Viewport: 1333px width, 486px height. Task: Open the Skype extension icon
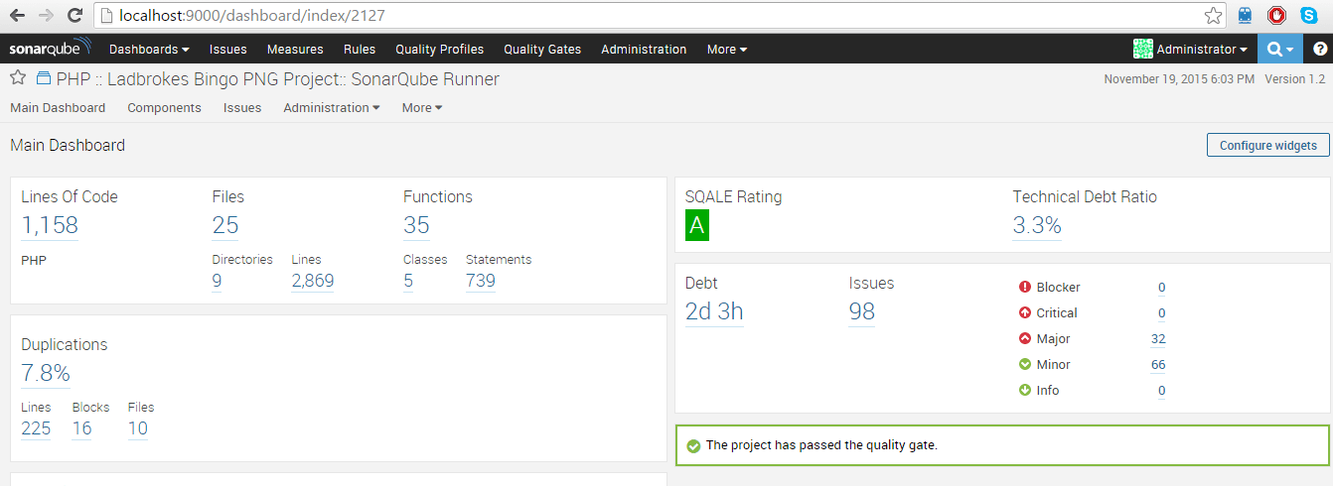coord(1308,16)
